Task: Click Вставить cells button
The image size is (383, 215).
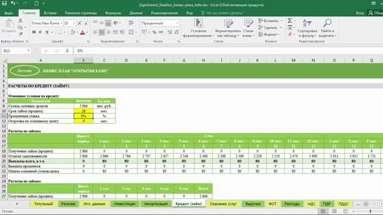Action: point(269,21)
